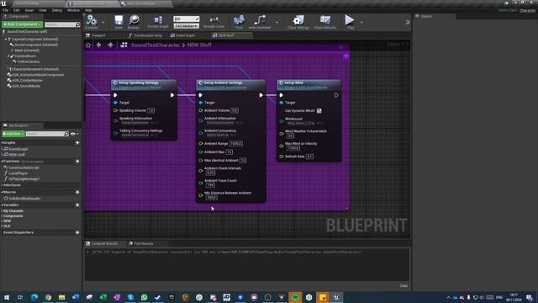Open the File menu
This screenshot has height=303, width=538.
point(6,10)
